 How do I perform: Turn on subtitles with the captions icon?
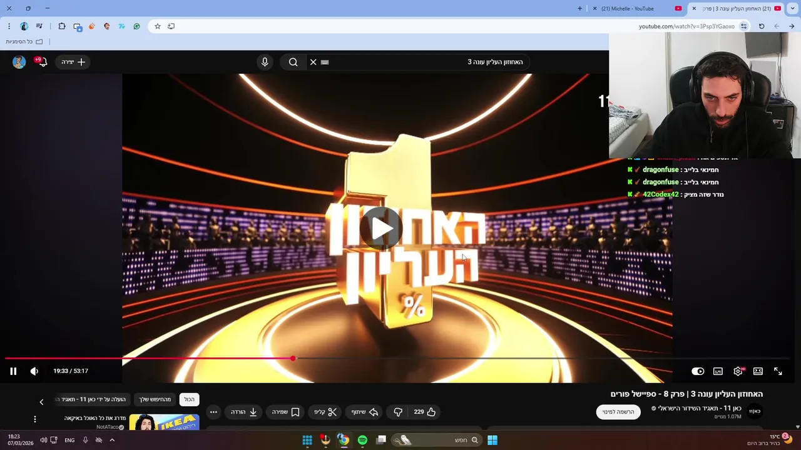718,371
